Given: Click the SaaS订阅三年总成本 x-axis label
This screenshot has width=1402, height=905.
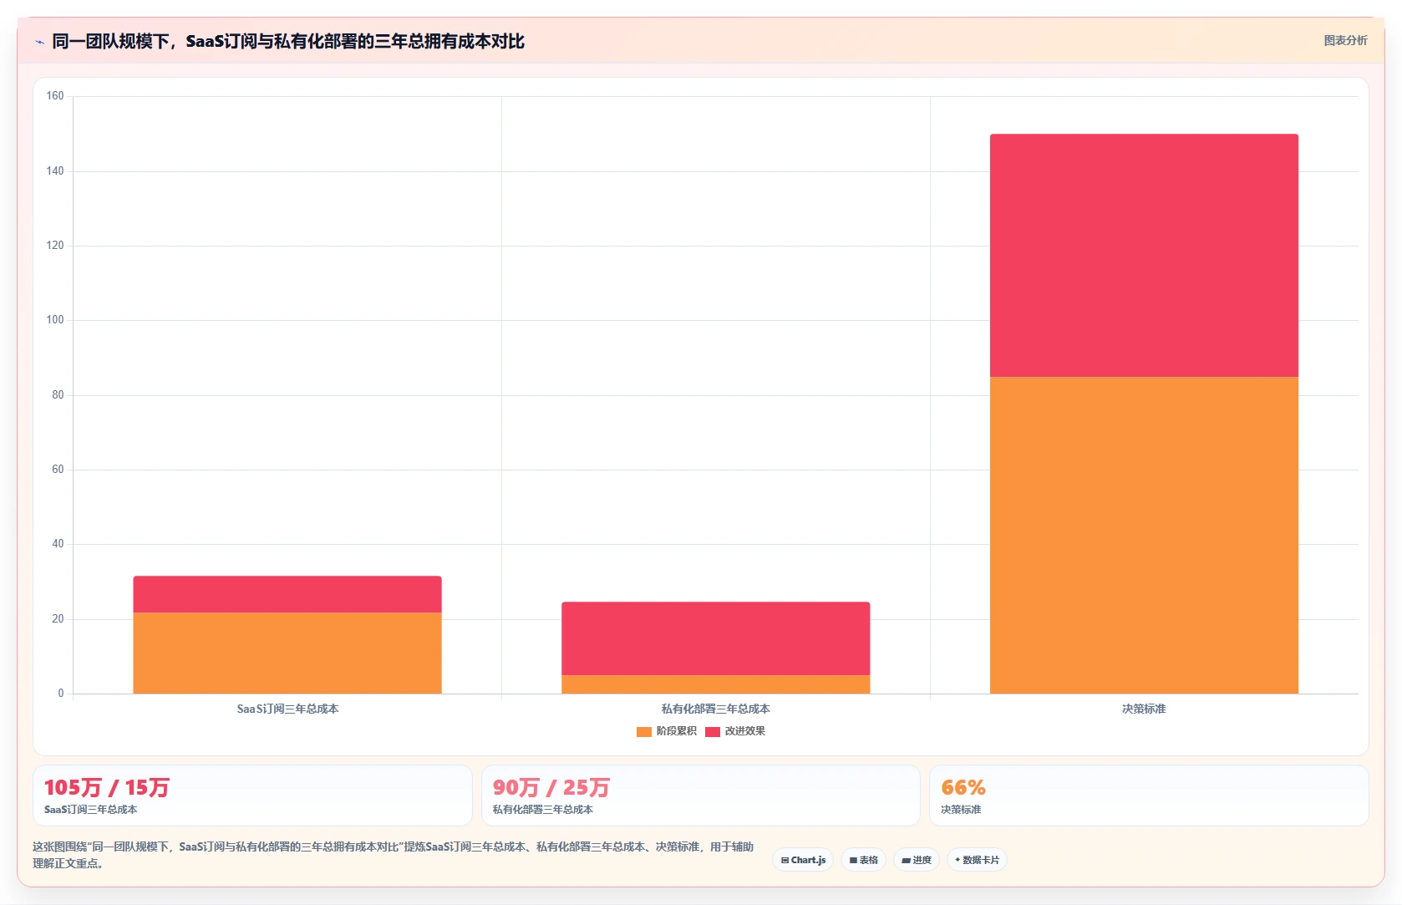Looking at the screenshot, I should click(287, 709).
